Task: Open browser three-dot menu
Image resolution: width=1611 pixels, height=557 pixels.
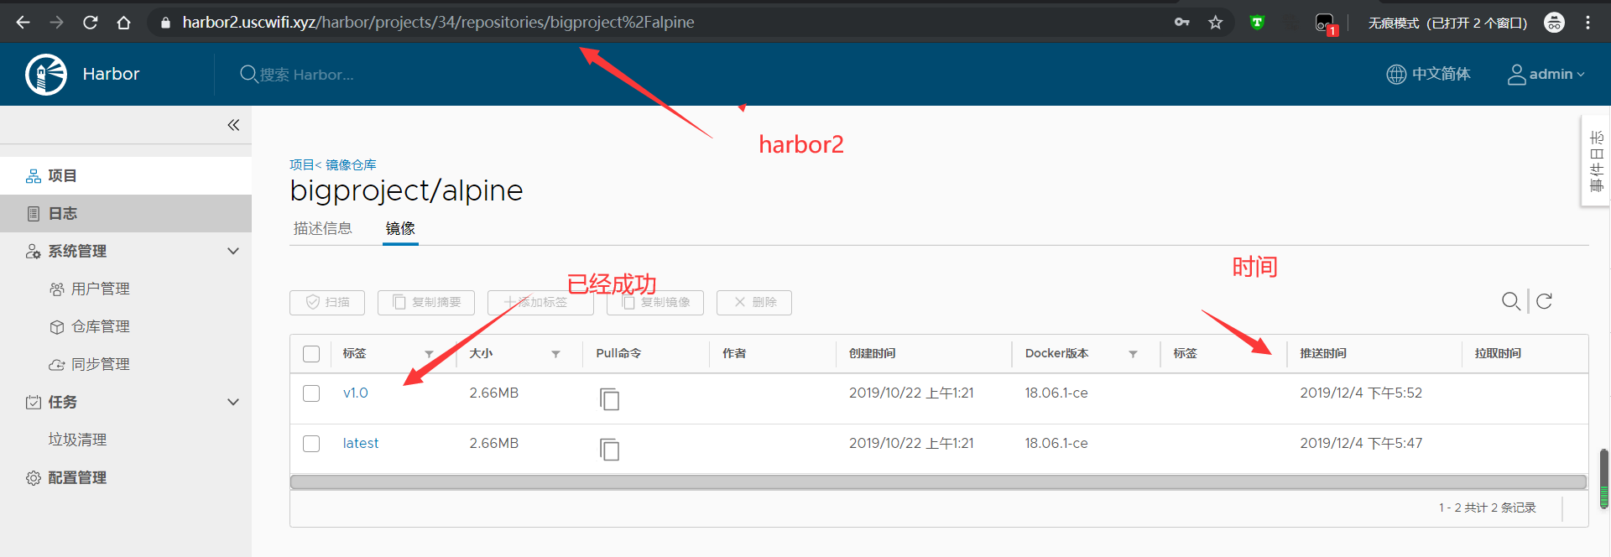Action: tap(1588, 23)
